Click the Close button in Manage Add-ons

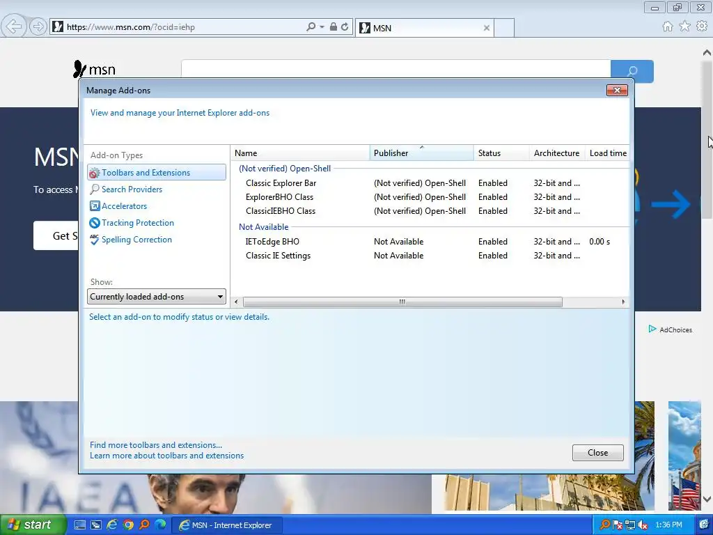[597, 453]
